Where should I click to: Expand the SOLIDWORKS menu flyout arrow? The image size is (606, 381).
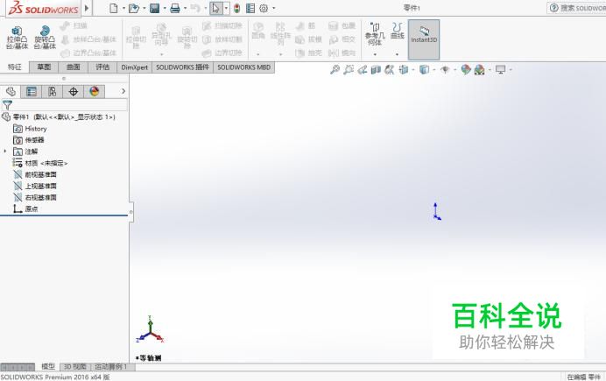pos(87,8)
